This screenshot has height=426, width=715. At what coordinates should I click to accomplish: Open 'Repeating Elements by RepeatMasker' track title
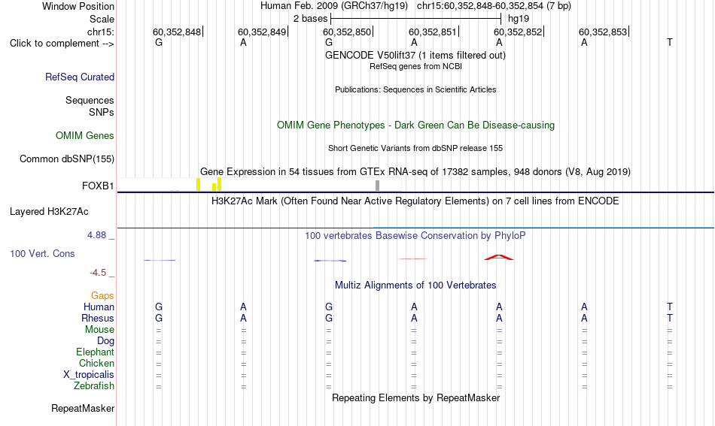(x=415, y=397)
